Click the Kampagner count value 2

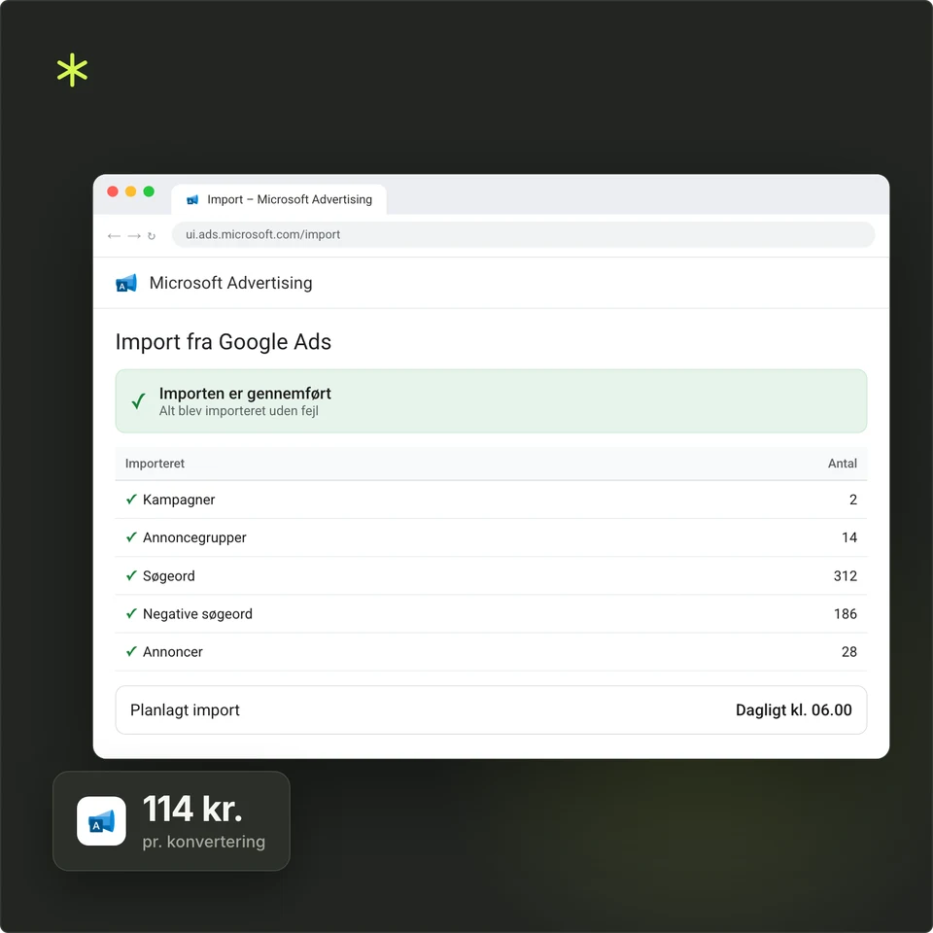tap(852, 500)
